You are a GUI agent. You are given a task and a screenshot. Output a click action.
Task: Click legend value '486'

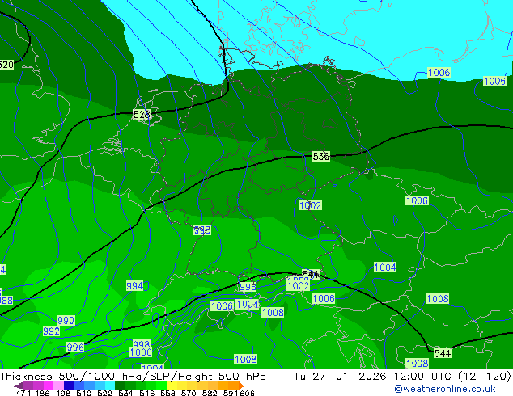coord(42,393)
